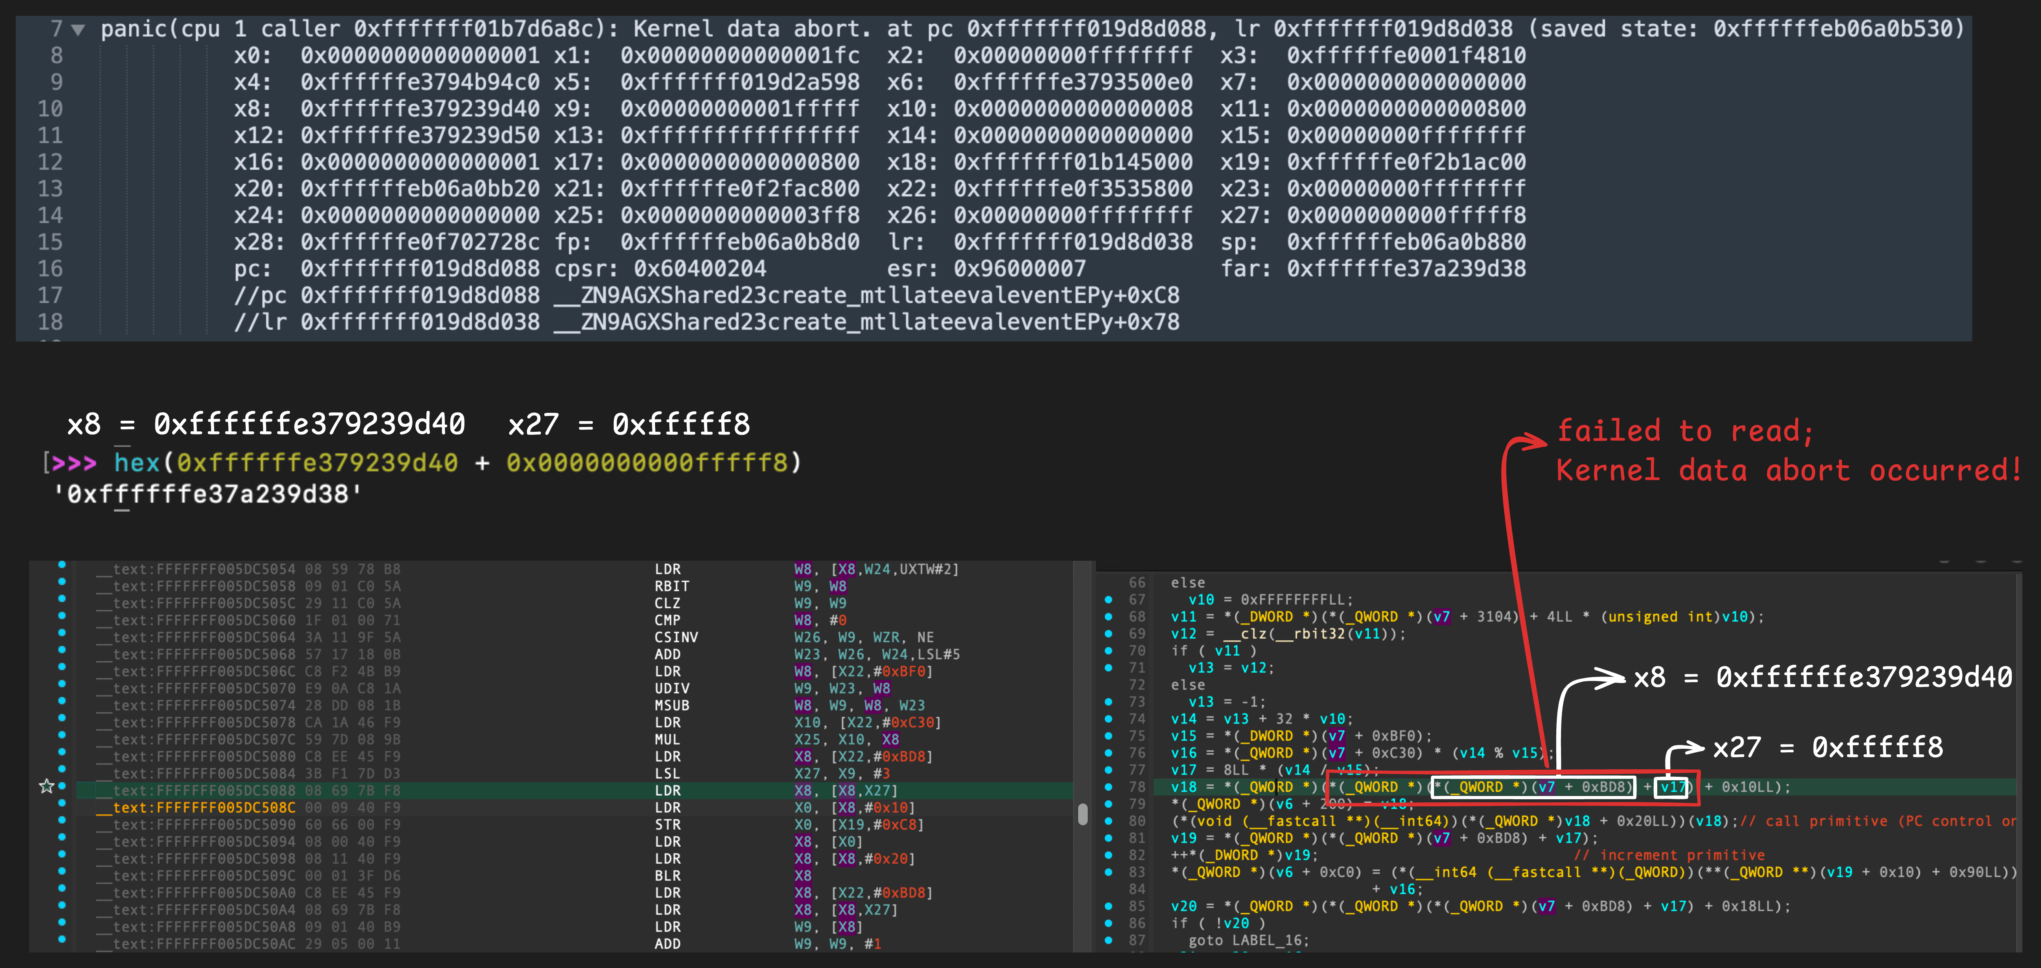Image resolution: width=2041 pixels, height=968 pixels.
Task: Click line number 16 with the pc register
Action: point(50,269)
